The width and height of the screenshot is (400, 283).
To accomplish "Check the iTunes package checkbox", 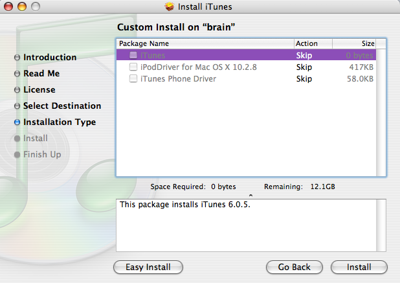I will point(133,55).
